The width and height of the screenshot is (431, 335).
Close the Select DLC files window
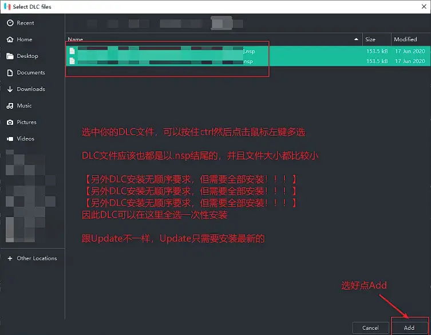point(418,6)
